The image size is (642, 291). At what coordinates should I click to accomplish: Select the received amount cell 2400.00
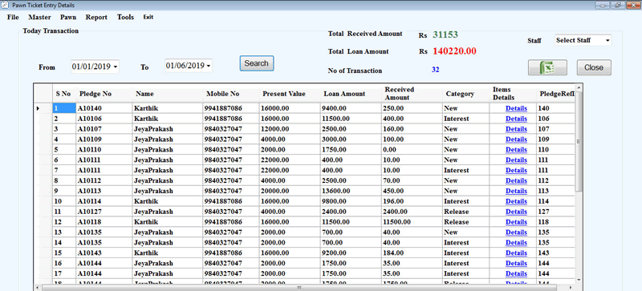pos(412,212)
